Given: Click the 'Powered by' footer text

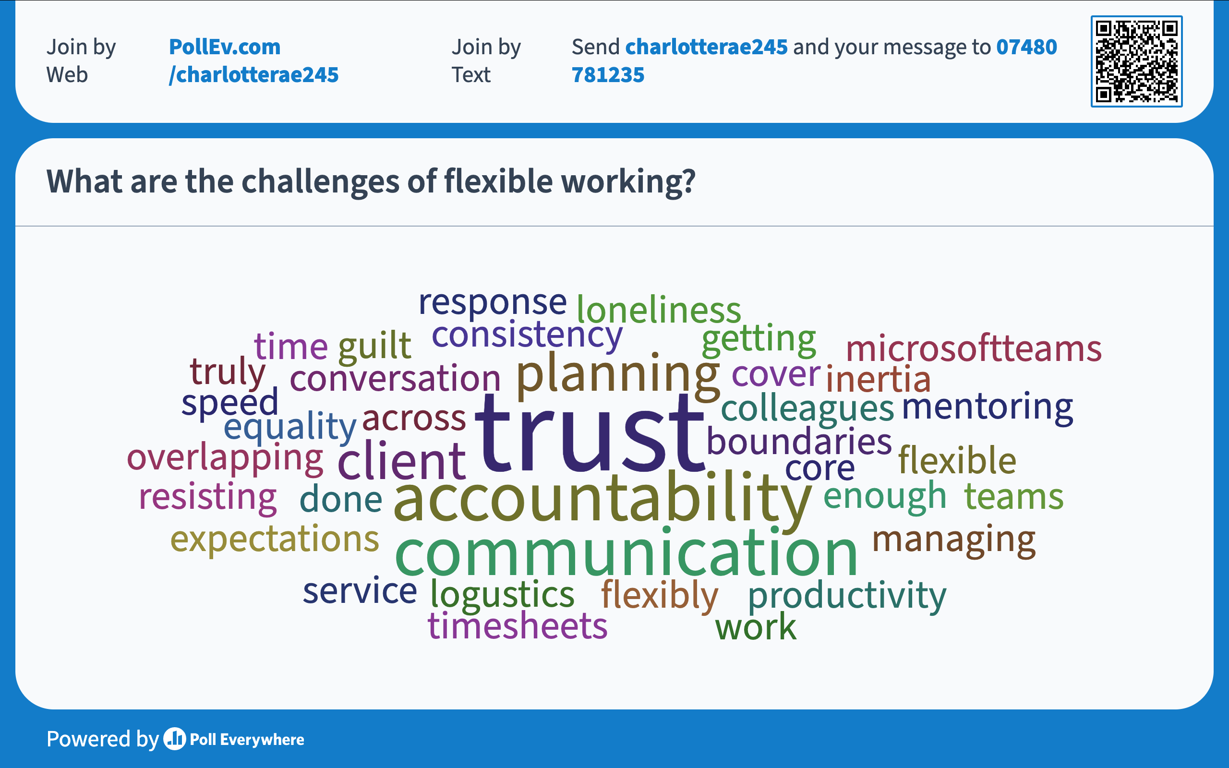Looking at the screenshot, I should click(103, 739).
